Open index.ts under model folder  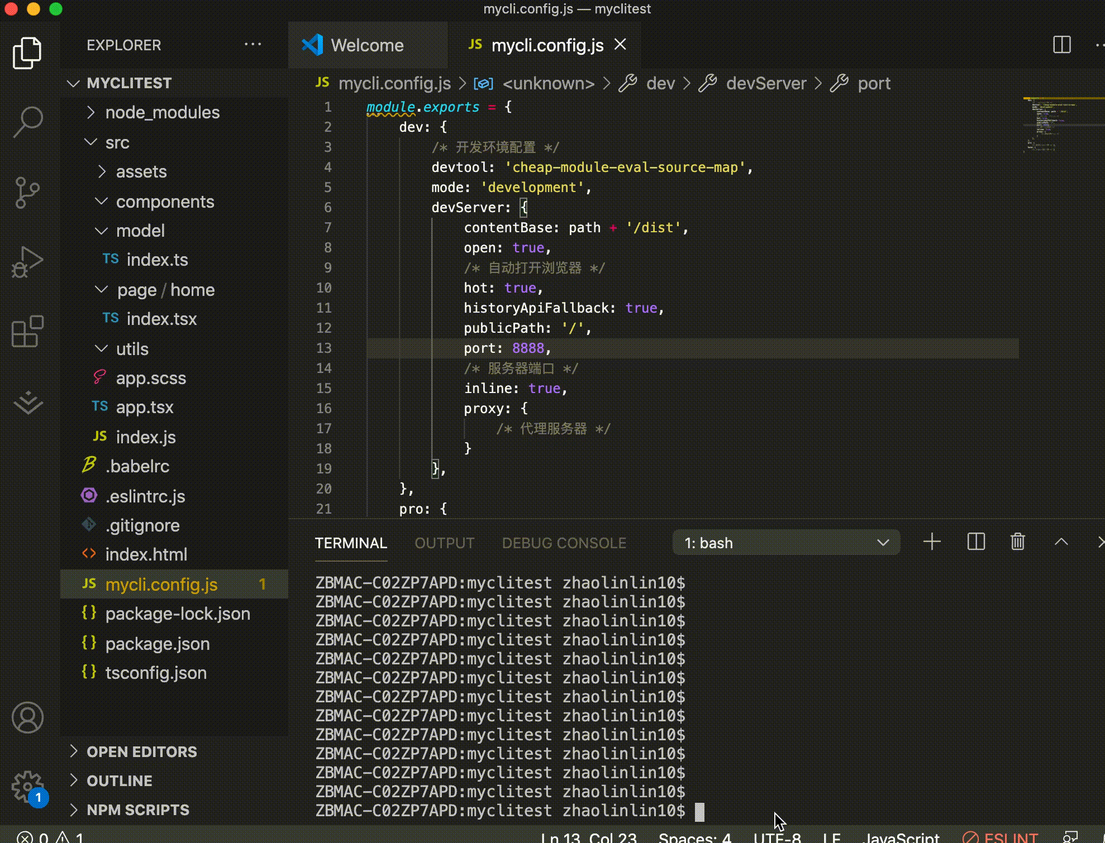coord(174,260)
